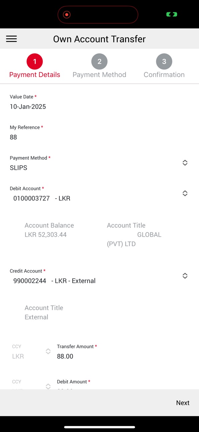Tap the step 3 circle icon
The width and height of the screenshot is (199, 432).
pyautogui.click(x=164, y=62)
